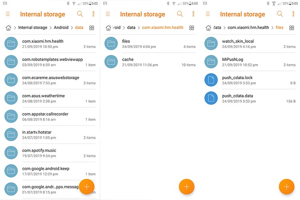Viewport: 300px width, 200px height.
Task: Click the '10 items' count beside cache
Action: [188, 65]
